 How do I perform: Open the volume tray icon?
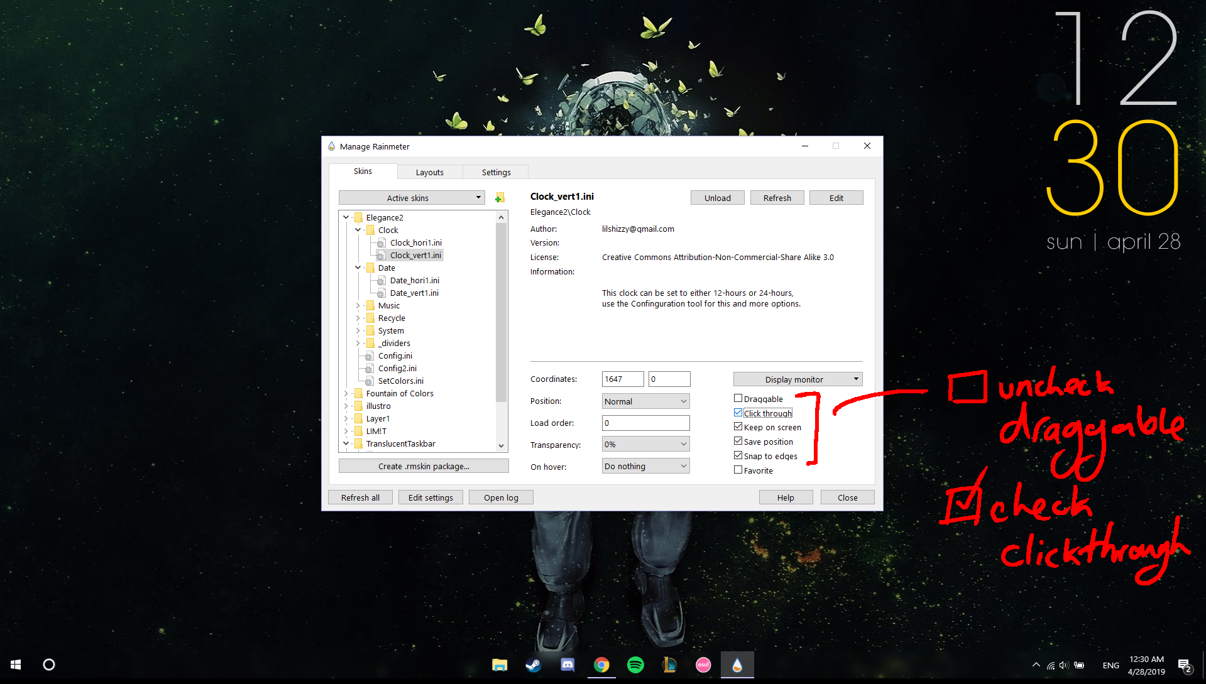click(1063, 665)
